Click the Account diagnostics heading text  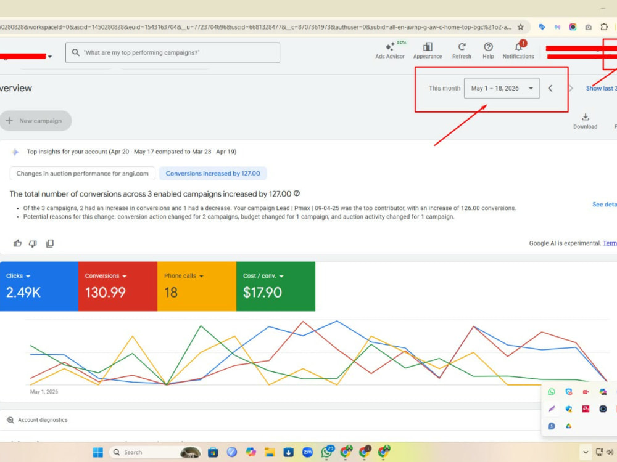click(43, 420)
